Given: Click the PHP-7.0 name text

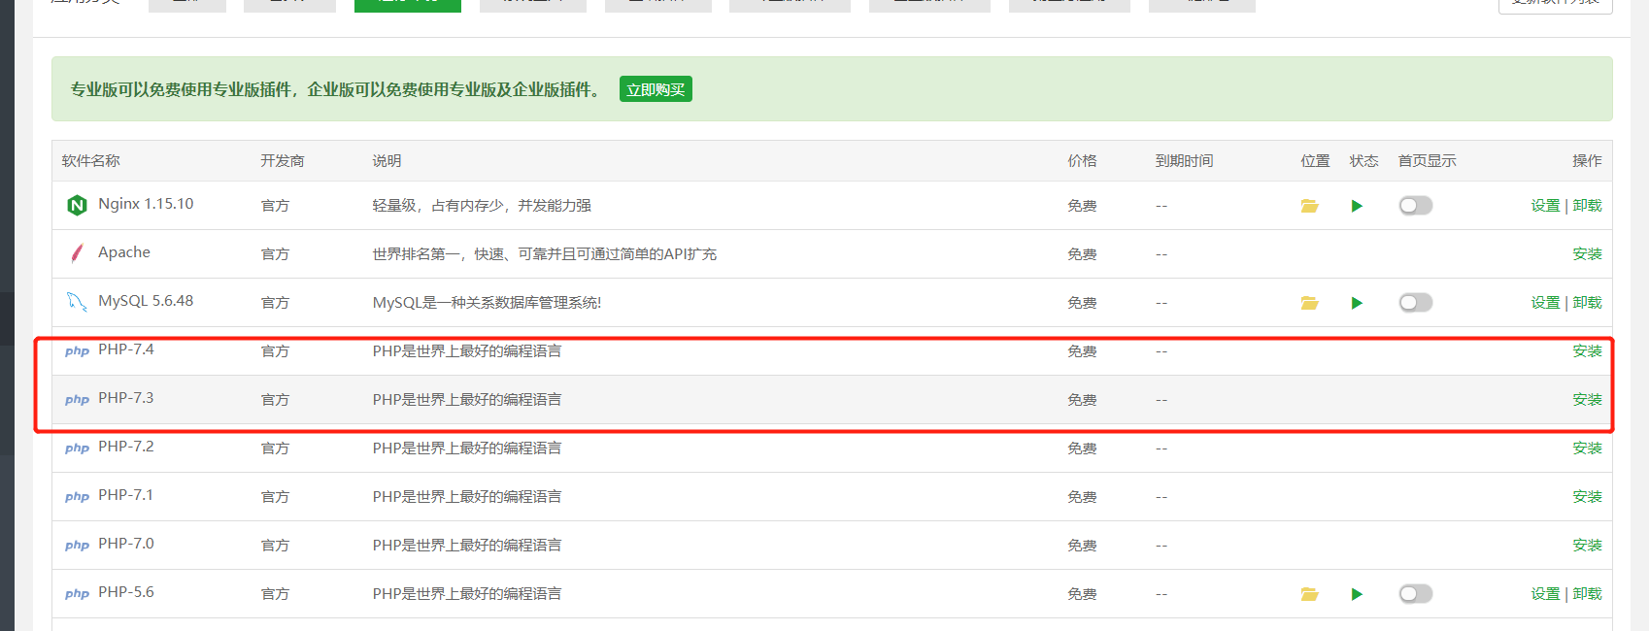Looking at the screenshot, I should point(126,544).
